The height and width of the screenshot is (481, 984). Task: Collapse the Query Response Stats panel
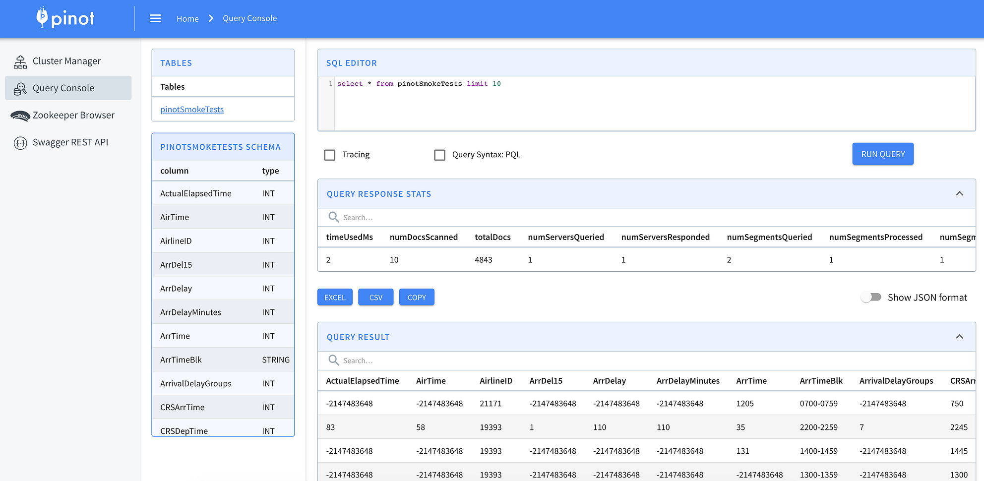coord(960,193)
